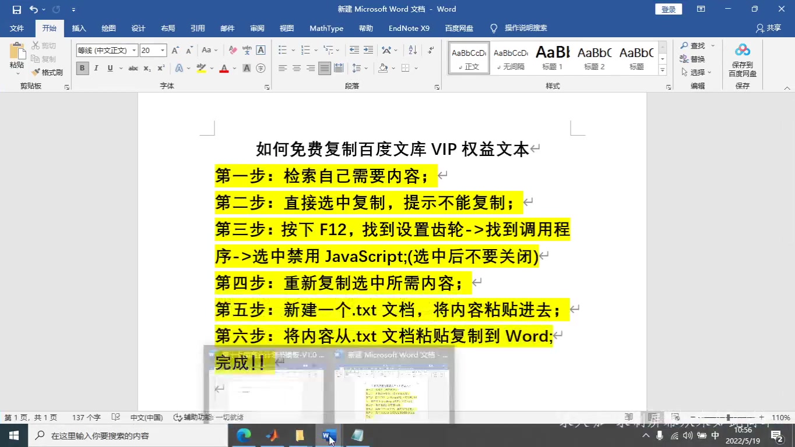Apply the 无间隔 (No Spacing) style
Screen dimensions: 795x447
point(511,58)
